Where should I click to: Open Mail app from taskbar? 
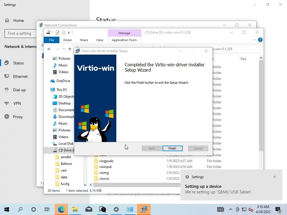point(89,209)
